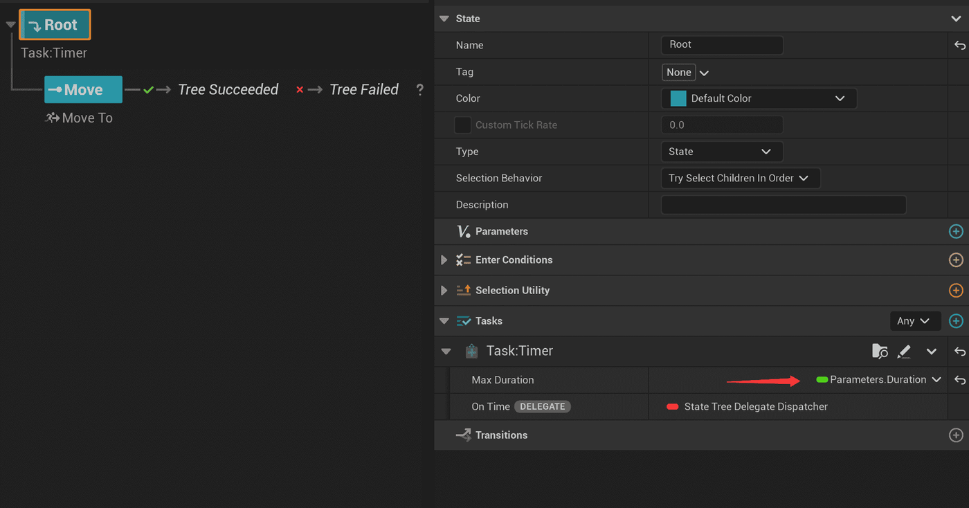The image size is (969, 508).
Task: Click the Tree Succeeded transition label
Action: pos(228,89)
